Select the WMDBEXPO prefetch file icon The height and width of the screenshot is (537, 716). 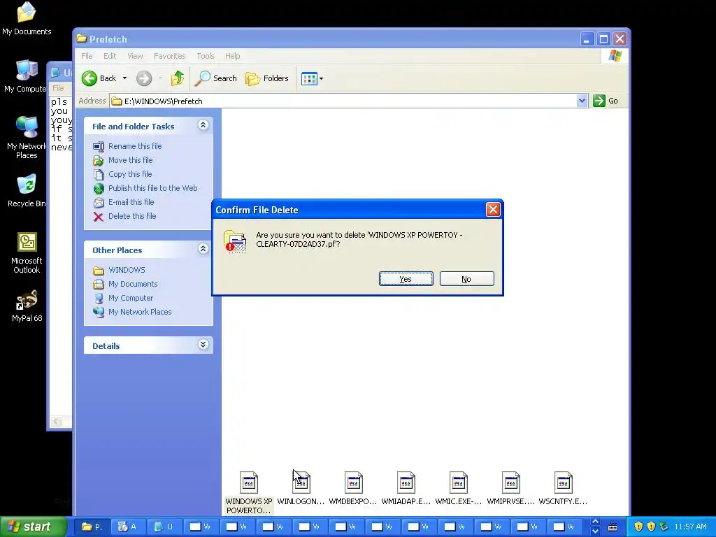353,482
